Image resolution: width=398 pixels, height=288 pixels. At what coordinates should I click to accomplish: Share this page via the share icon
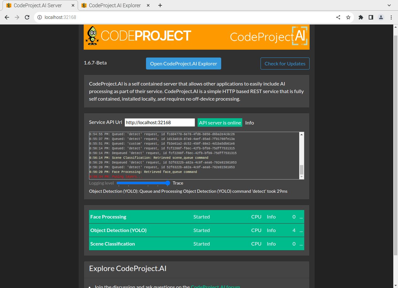(x=338, y=17)
